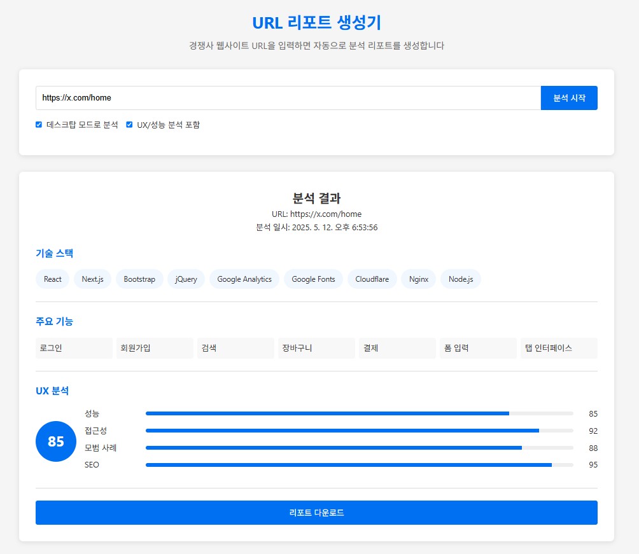Click the 리포트 다운로드 button

(x=316, y=513)
